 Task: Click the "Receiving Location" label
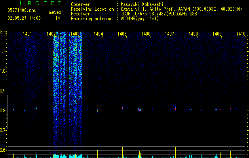(92, 9)
